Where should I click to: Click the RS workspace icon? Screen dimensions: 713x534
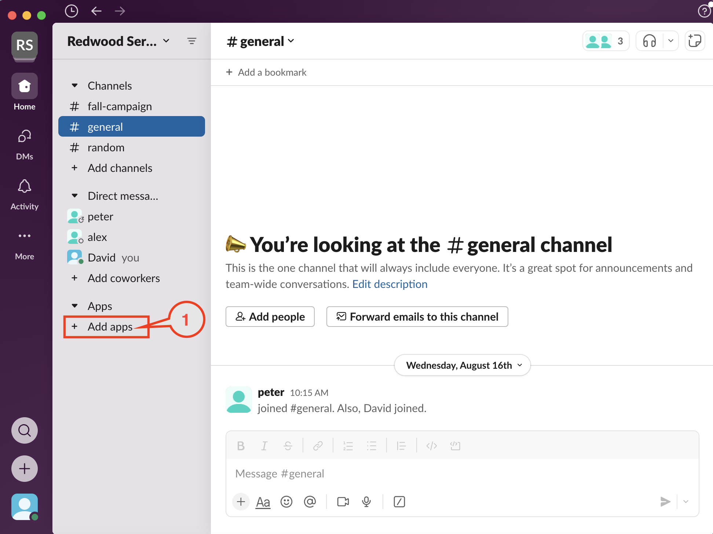pyautogui.click(x=25, y=46)
